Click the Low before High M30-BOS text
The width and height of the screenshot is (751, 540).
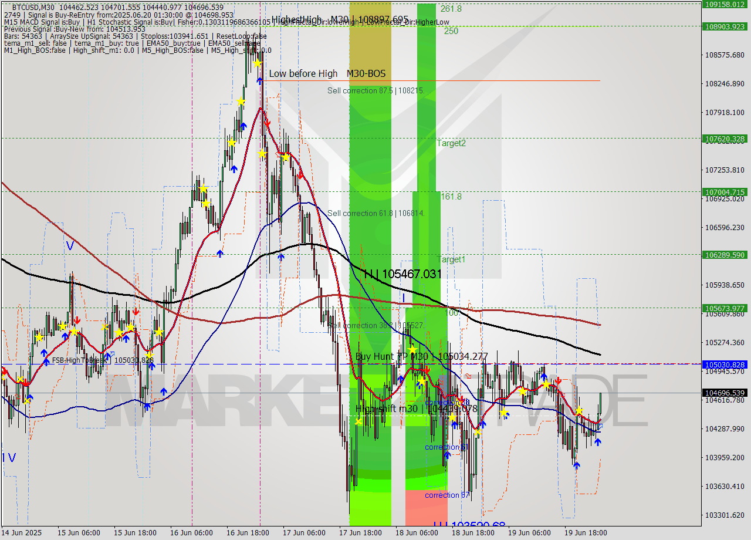point(327,73)
